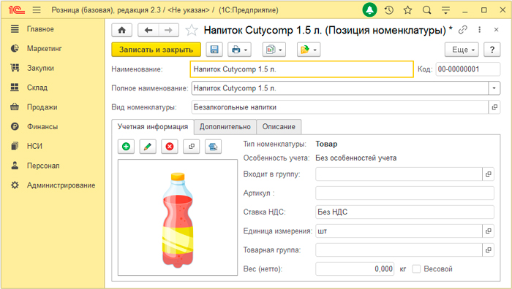512x289 pixels.
Task: Open image in window icon
Action: [192, 147]
